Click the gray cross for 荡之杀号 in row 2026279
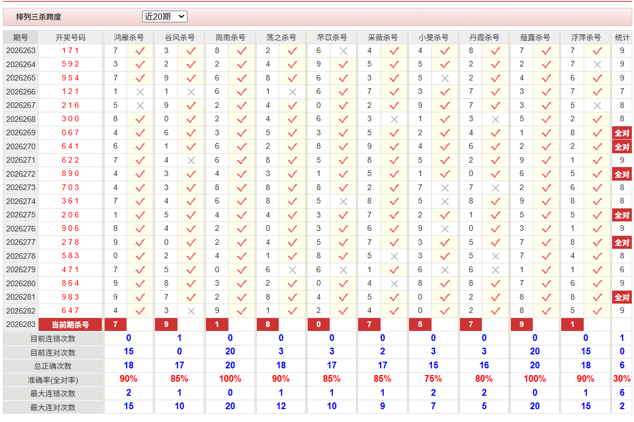634x422 pixels. (x=292, y=270)
